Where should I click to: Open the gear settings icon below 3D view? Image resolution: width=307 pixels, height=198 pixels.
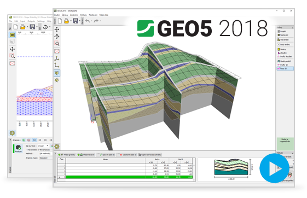[57, 147]
